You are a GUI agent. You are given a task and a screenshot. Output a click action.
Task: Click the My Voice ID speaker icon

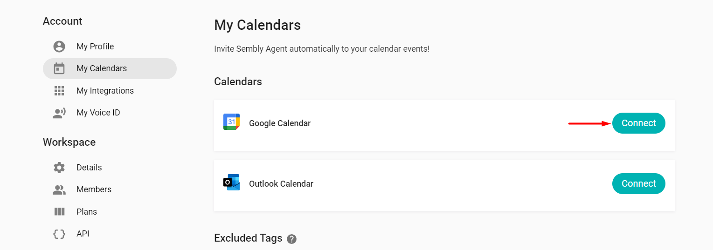59,113
